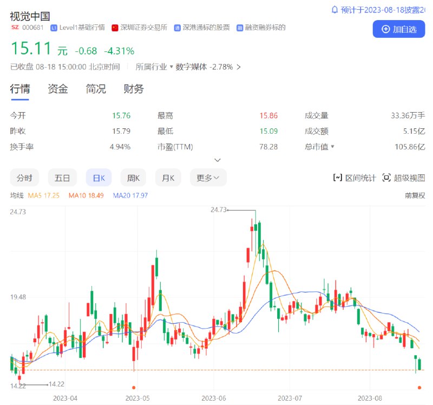
Task: Collapse the stock details with chevron arrow
Action: (218, 160)
